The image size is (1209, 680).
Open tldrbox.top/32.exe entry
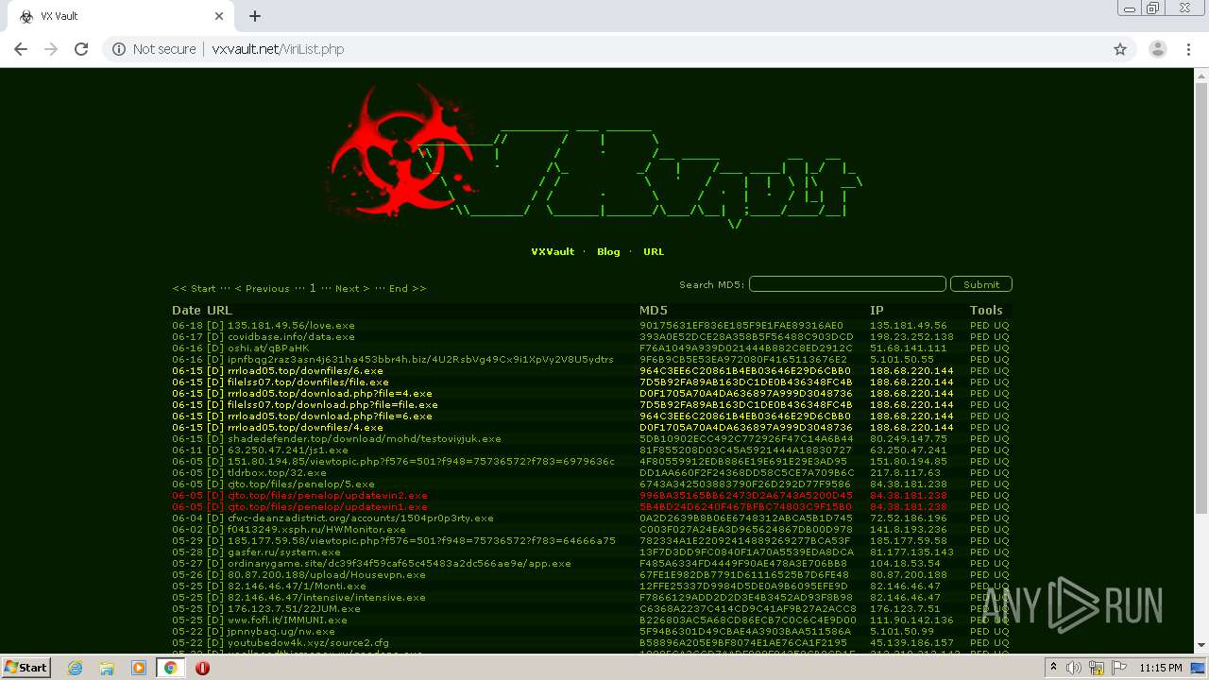(277, 472)
